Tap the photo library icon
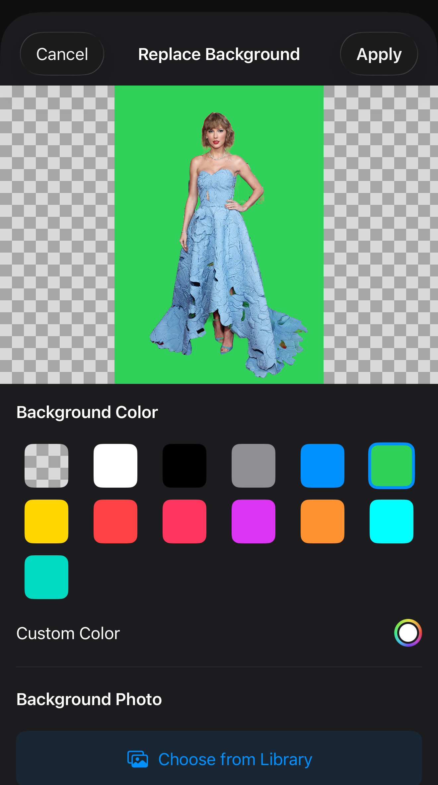The width and height of the screenshot is (438, 785). pyautogui.click(x=138, y=759)
